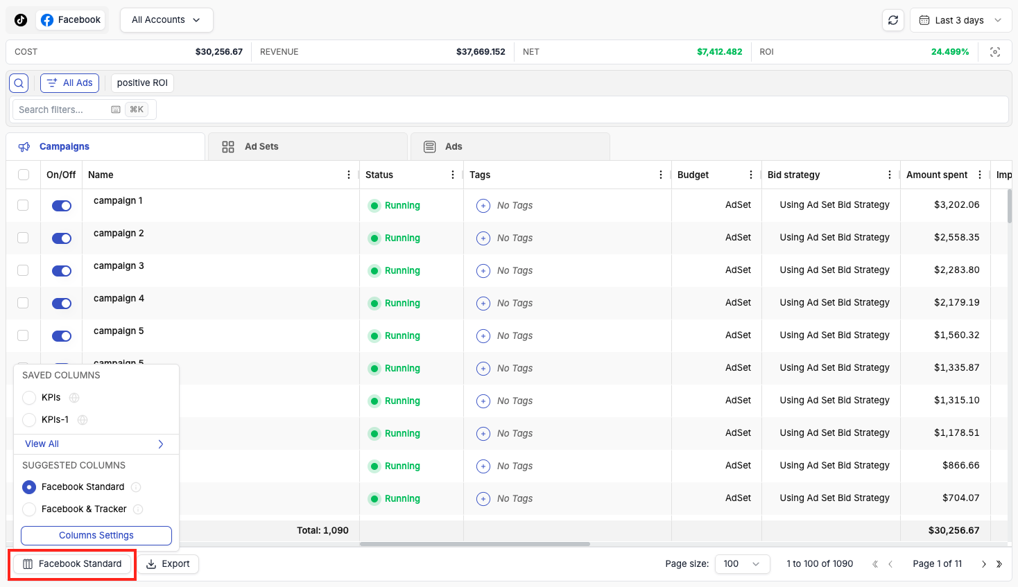Click the Export button
Image resolution: width=1018 pixels, height=587 pixels.
(169, 564)
